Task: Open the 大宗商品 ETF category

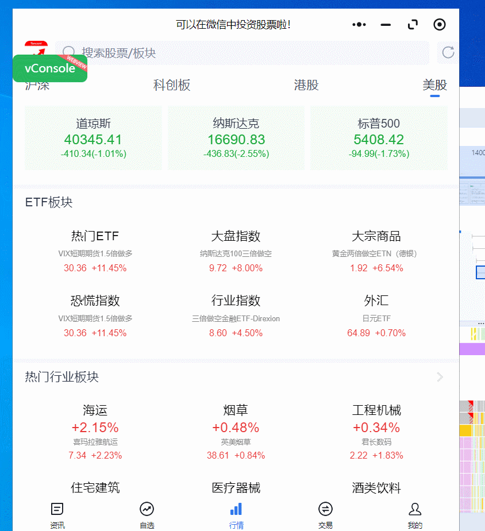Action: 376,251
